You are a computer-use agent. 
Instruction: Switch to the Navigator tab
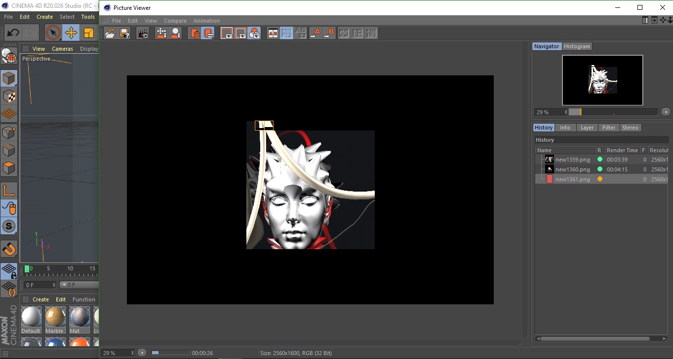coord(547,46)
